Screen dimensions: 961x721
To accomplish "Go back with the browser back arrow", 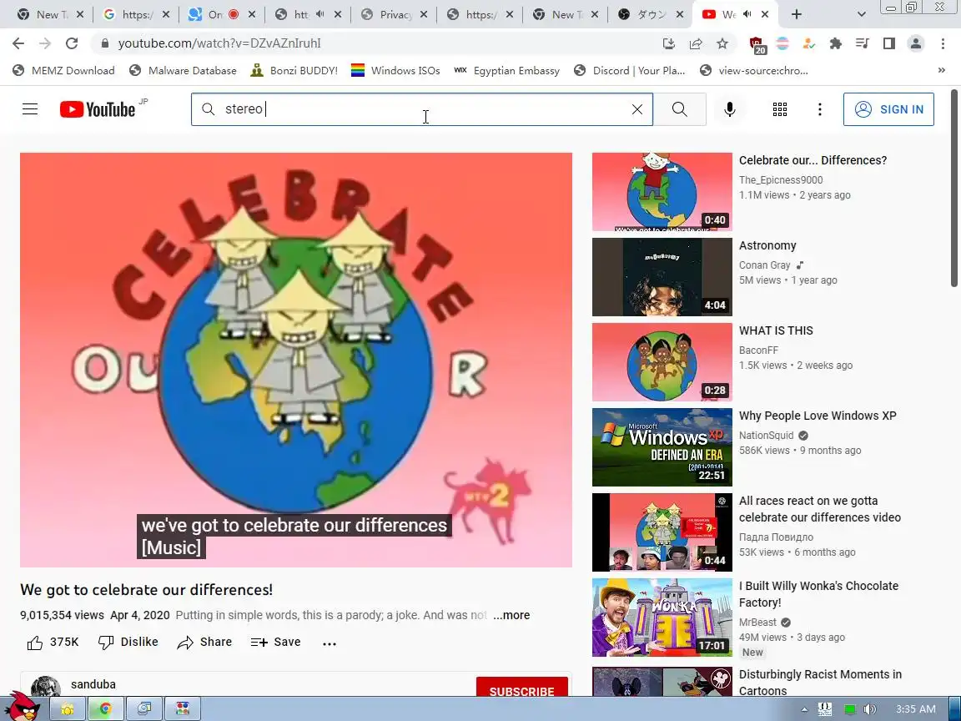I will (x=18, y=43).
